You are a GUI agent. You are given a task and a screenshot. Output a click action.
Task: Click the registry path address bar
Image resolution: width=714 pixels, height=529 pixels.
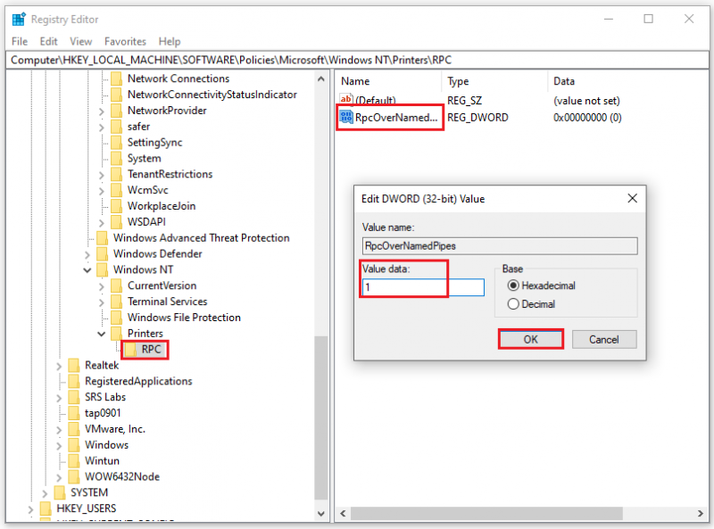[x=357, y=60]
